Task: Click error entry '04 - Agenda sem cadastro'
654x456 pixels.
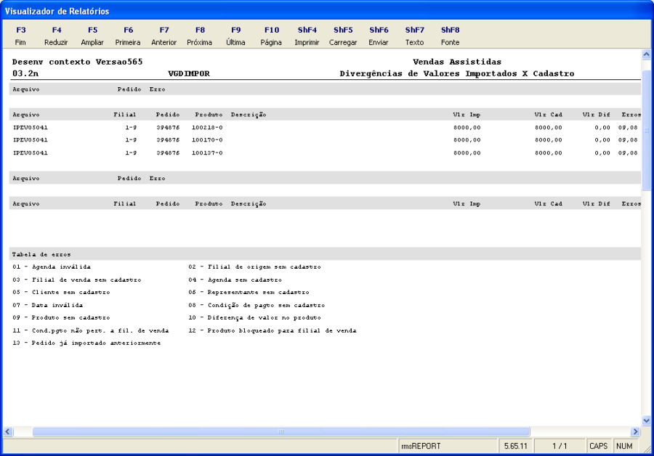Action: pyautogui.click(x=235, y=280)
